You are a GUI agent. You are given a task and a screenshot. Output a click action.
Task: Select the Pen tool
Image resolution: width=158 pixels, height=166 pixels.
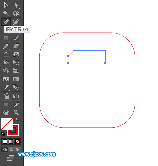[x=6, y=22]
